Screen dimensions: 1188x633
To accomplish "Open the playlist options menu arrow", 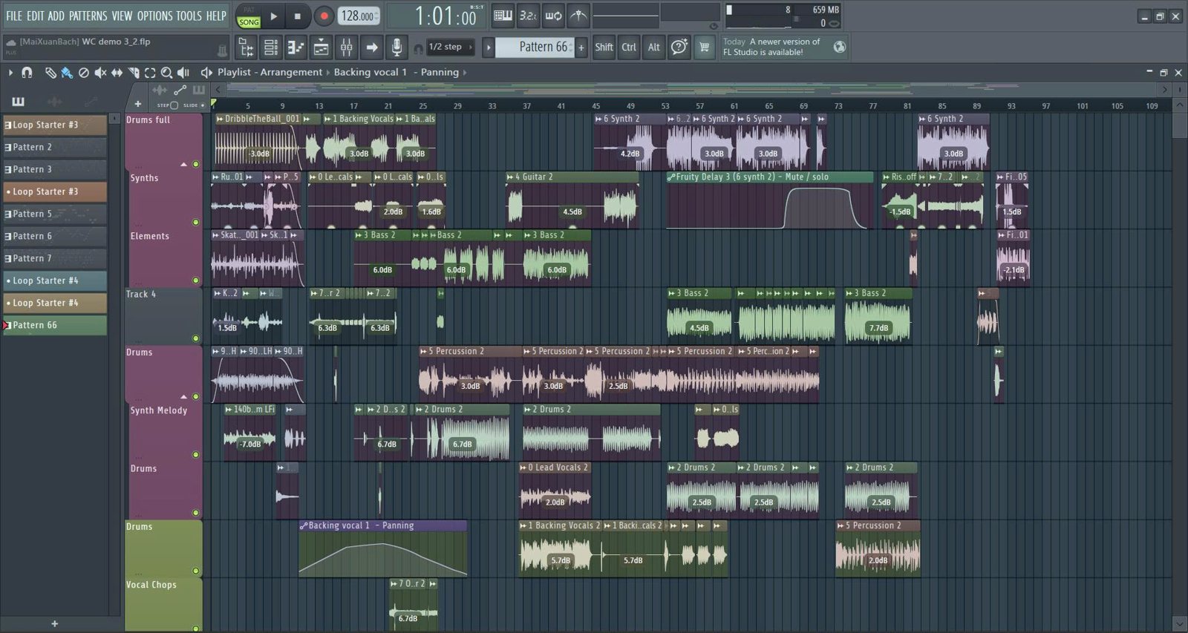I will click(x=10, y=73).
